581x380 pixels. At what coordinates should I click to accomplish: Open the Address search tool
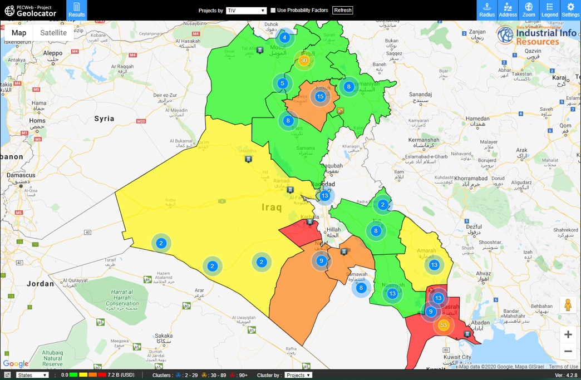508,10
